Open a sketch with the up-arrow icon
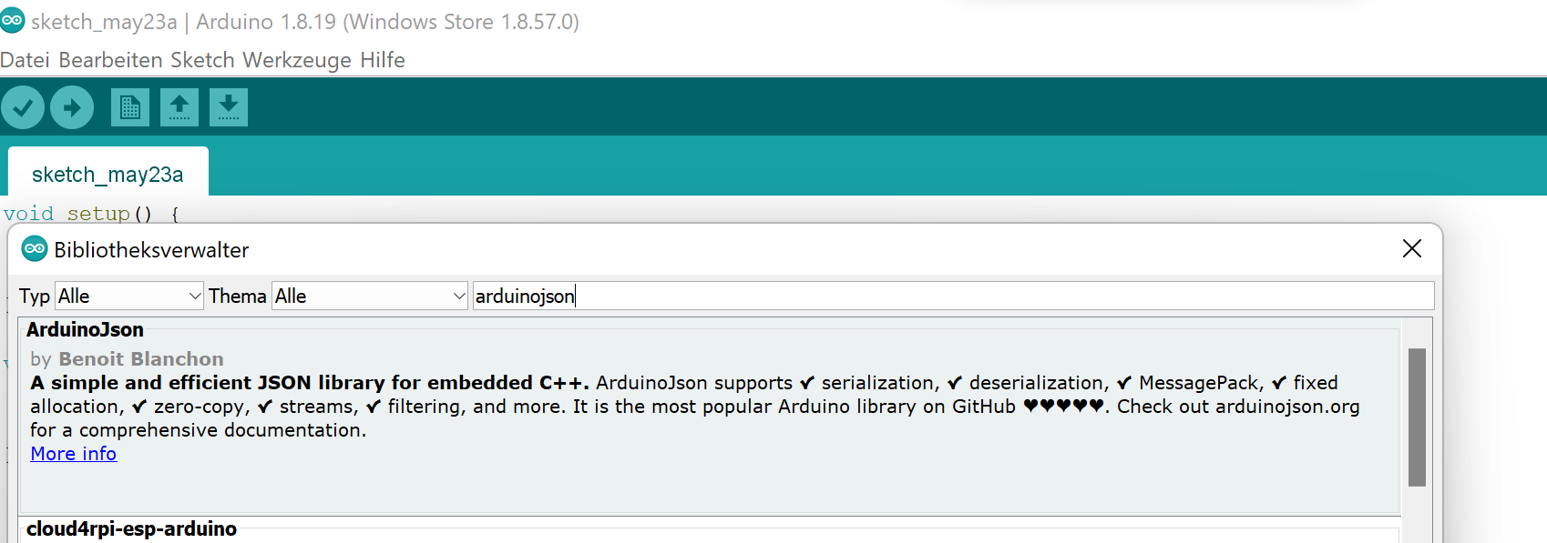Image resolution: width=1547 pixels, height=543 pixels. click(x=179, y=107)
